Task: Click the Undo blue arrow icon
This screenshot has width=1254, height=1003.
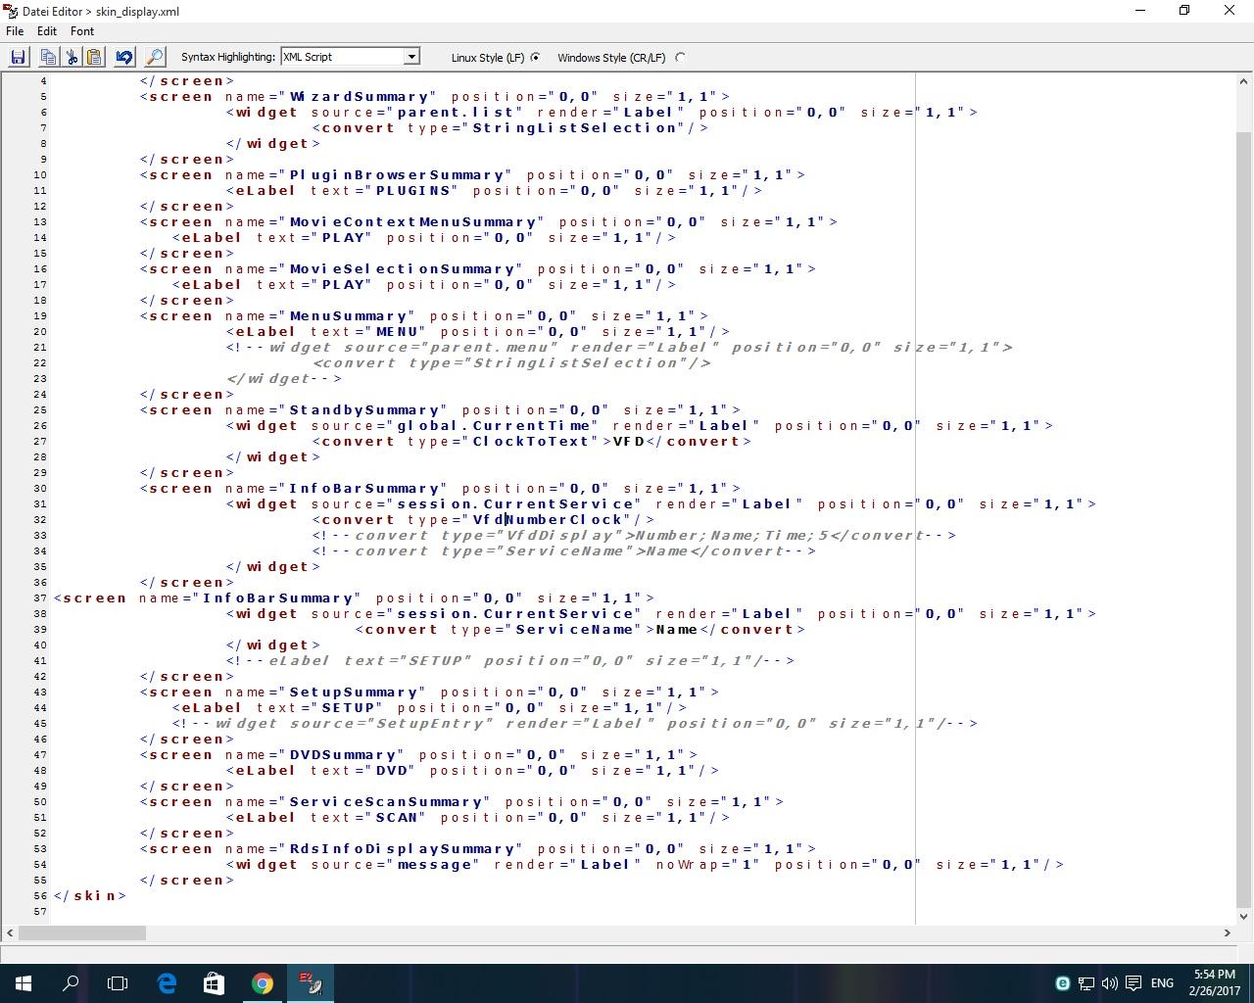Action: point(123,57)
